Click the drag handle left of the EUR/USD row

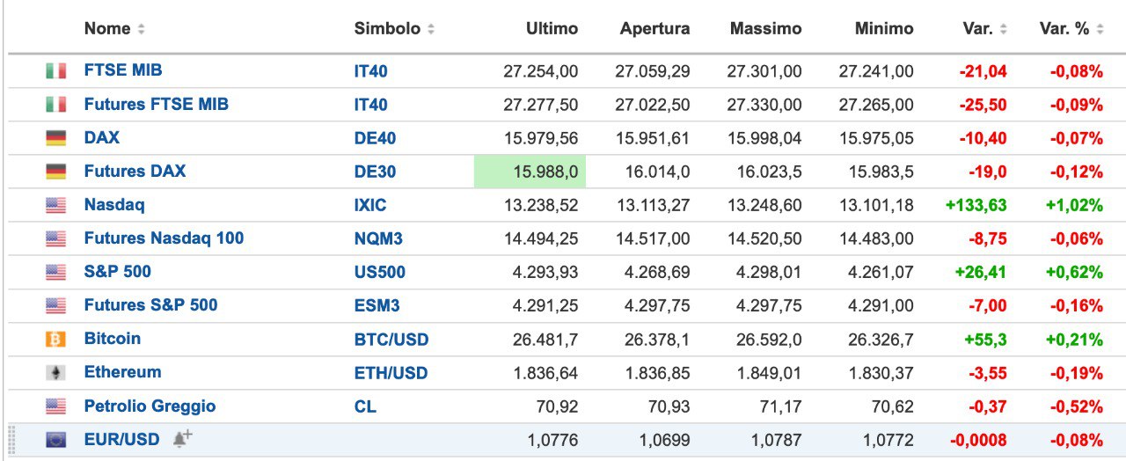(x=12, y=440)
